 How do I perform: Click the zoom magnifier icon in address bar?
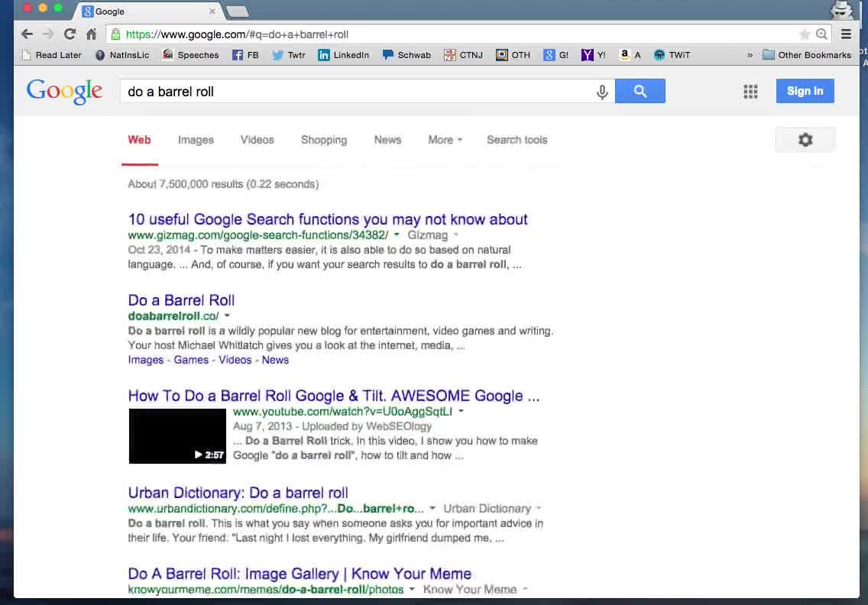coord(821,34)
